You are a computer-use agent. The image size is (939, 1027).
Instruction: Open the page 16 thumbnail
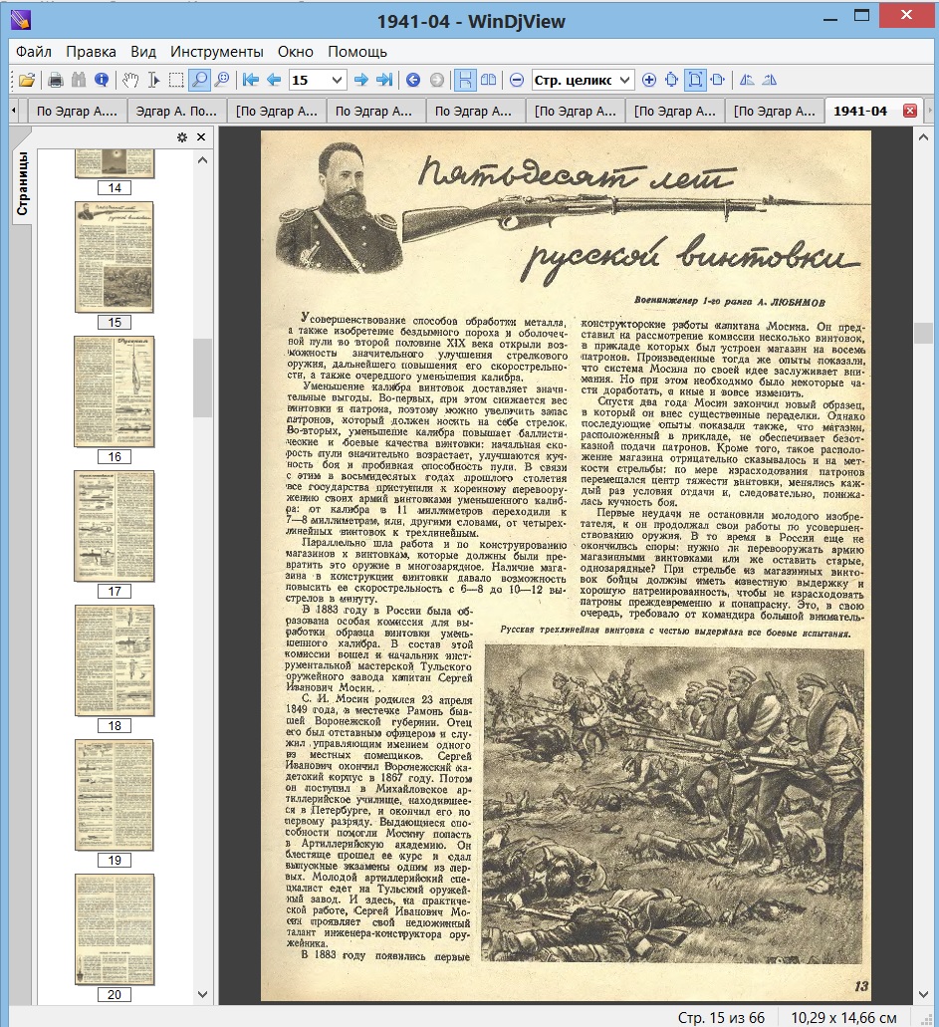(115, 391)
